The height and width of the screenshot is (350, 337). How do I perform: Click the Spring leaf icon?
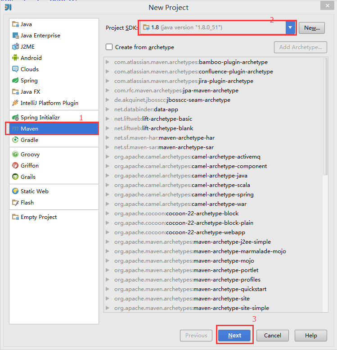[15, 80]
